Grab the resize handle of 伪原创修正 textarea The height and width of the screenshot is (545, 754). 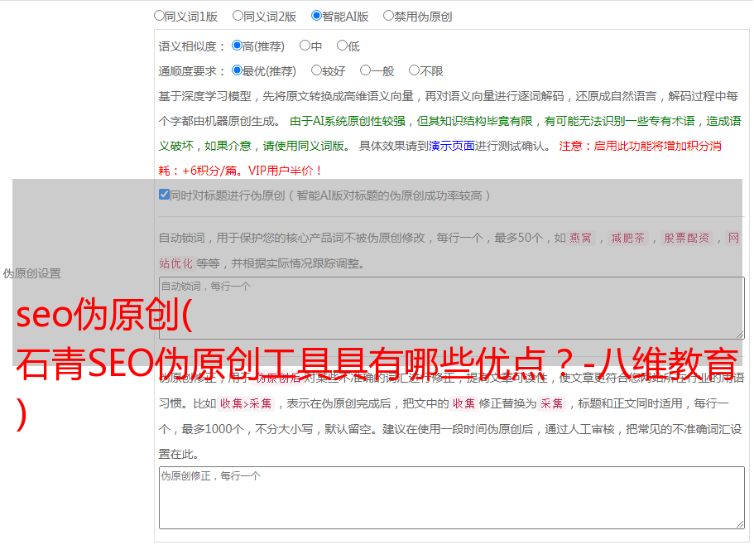pyautogui.click(x=740, y=524)
